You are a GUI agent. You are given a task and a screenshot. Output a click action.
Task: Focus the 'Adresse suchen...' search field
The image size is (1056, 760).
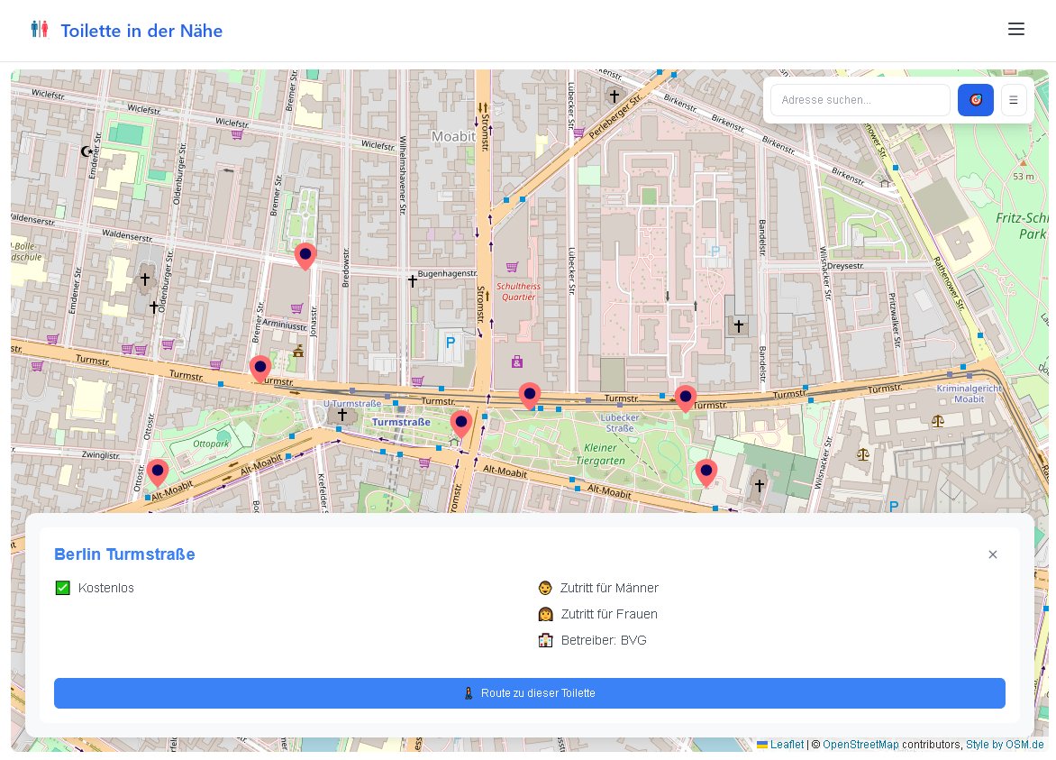coord(860,100)
